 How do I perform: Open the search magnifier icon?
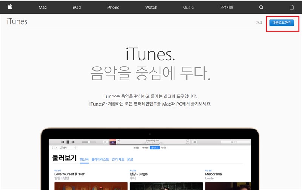click(x=261, y=7)
